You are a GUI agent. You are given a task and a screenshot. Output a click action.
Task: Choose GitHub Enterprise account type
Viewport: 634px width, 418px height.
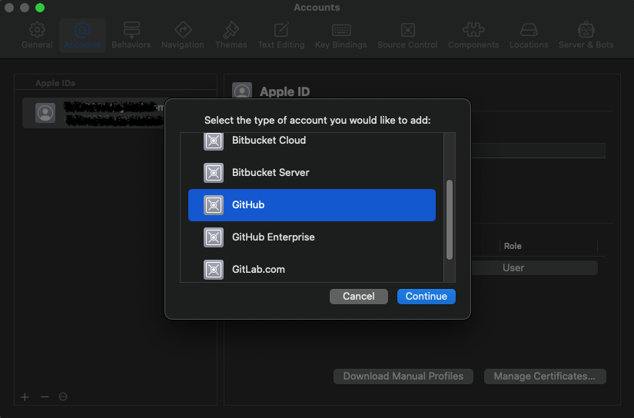[312, 237]
